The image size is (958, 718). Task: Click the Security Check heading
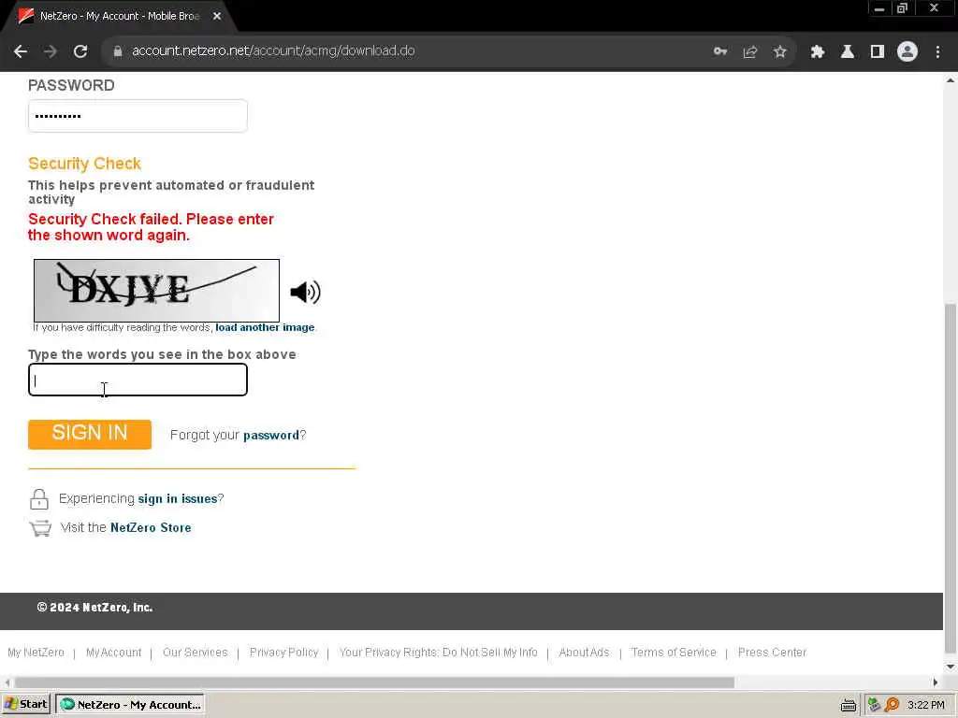84,164
